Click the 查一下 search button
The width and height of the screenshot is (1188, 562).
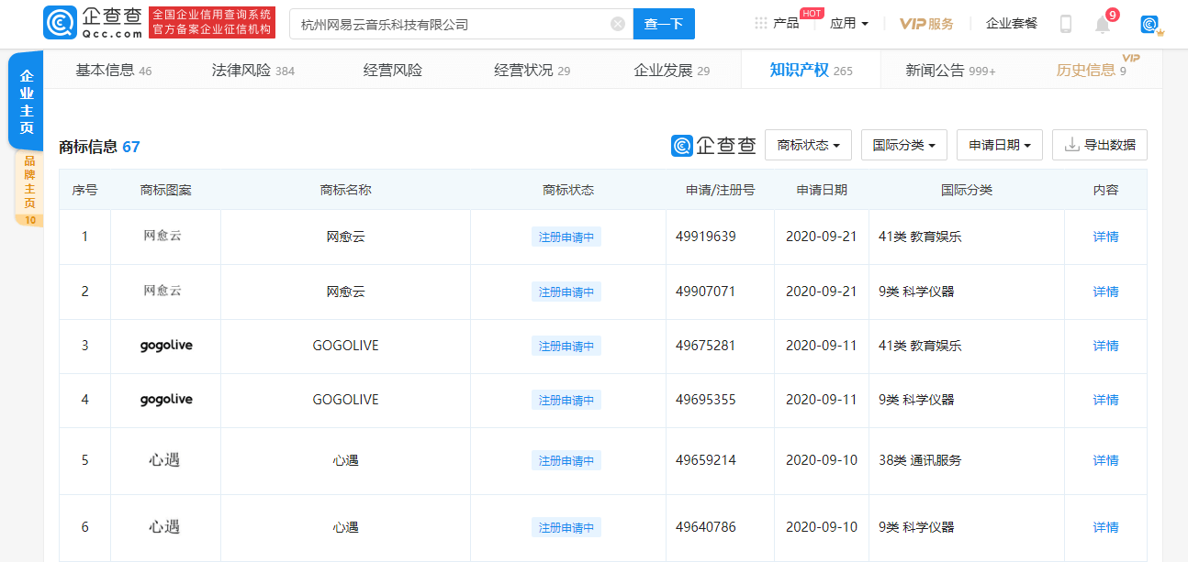click(x=663, y=23)
